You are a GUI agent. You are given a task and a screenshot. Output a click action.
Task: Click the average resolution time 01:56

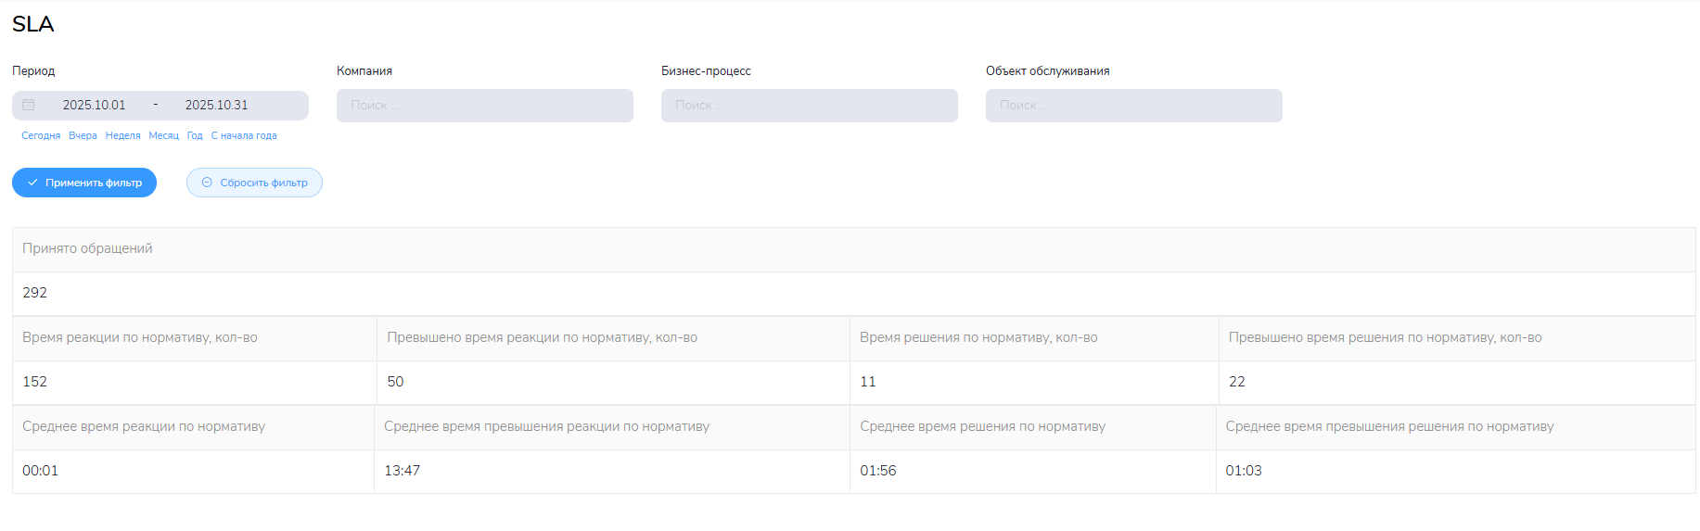(x=877, y=471)
